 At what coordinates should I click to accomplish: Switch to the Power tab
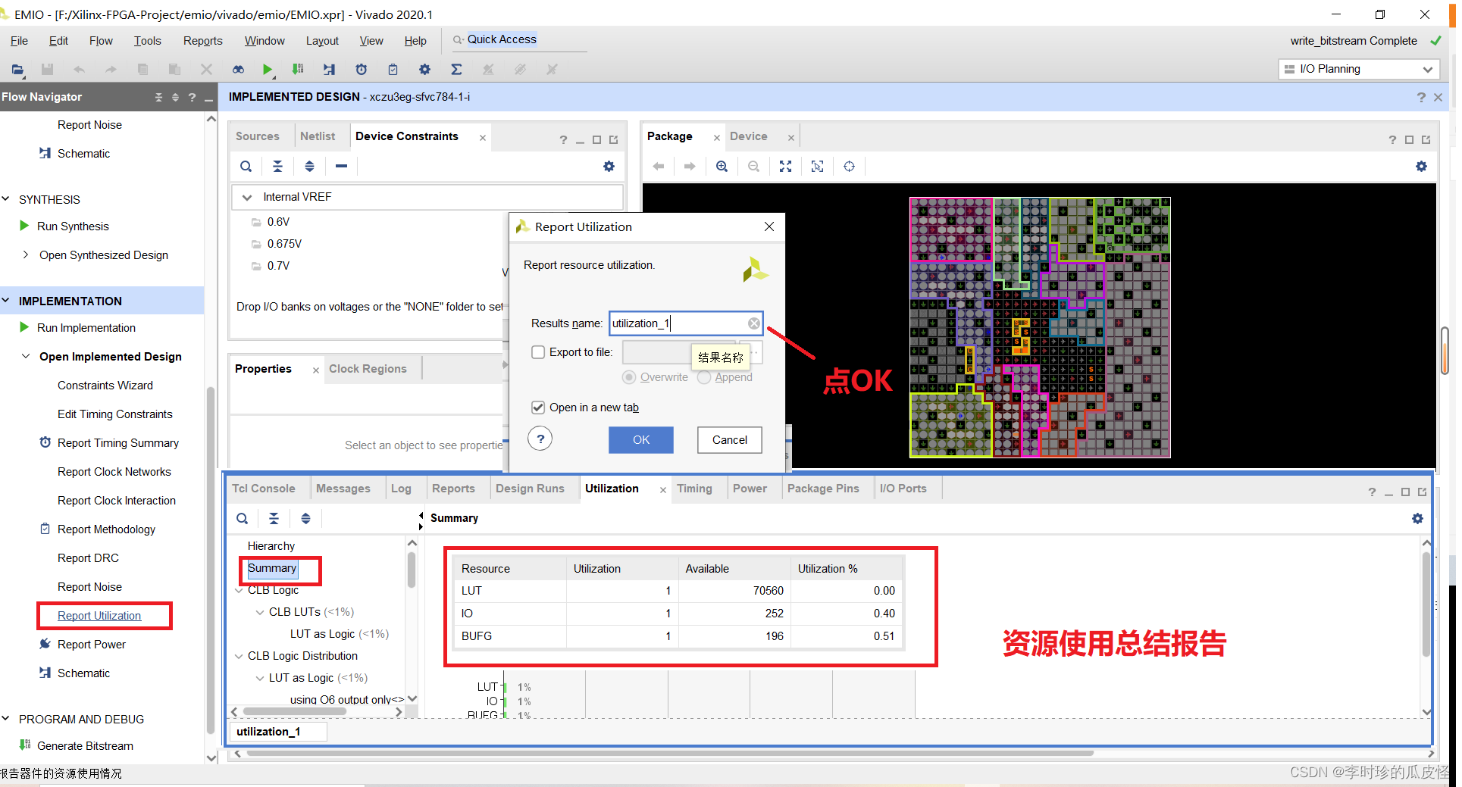pyautogui.click(x=750, y=488)
